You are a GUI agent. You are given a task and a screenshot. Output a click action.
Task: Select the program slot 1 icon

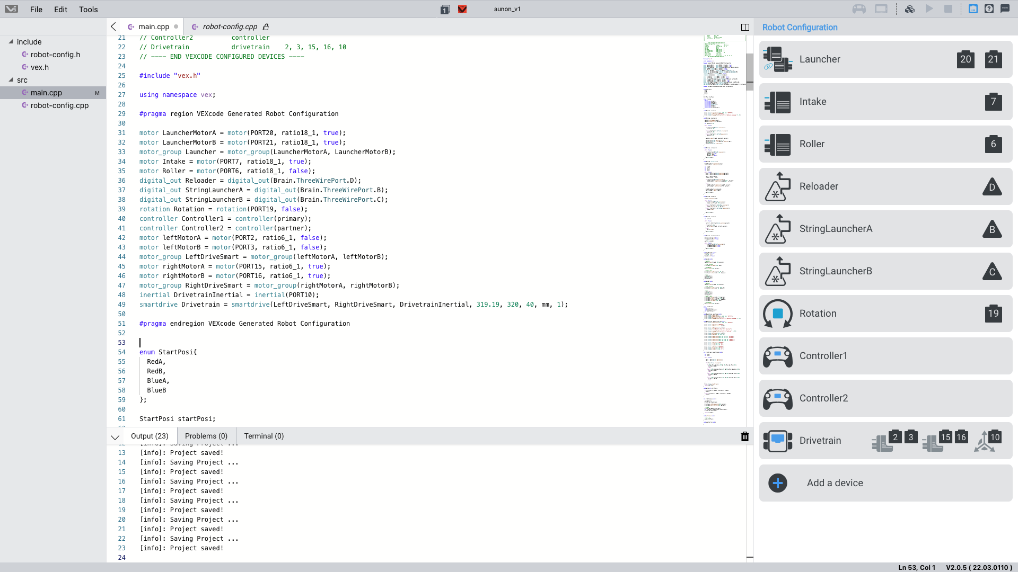pos(445,9)
